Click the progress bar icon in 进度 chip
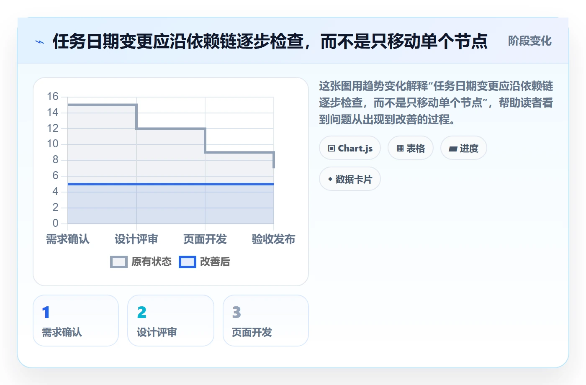Viewport: 586px width, 385px height. (x=453, y=149)
